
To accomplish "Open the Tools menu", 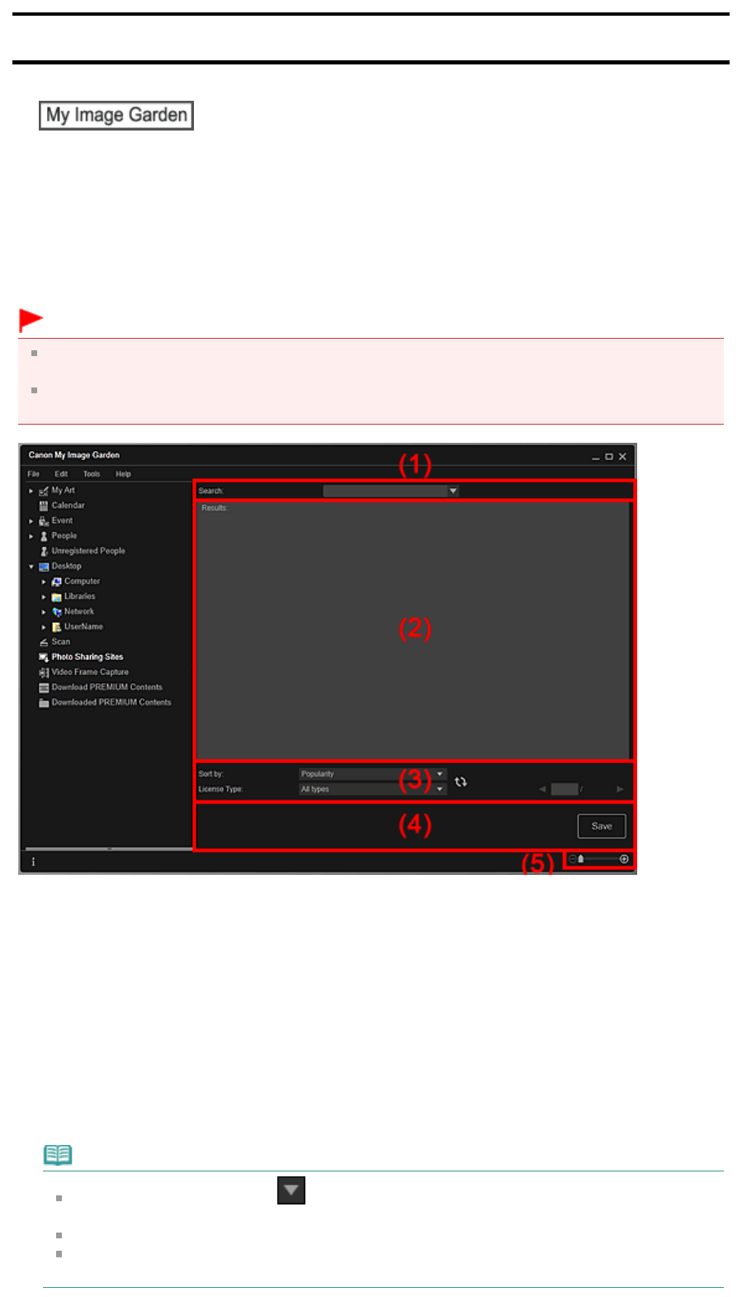I will click(92, 474).
